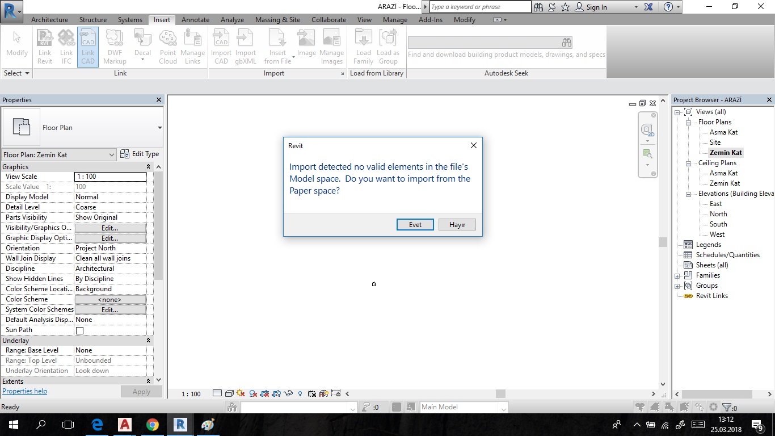Open the Manage Images tool

331,47
